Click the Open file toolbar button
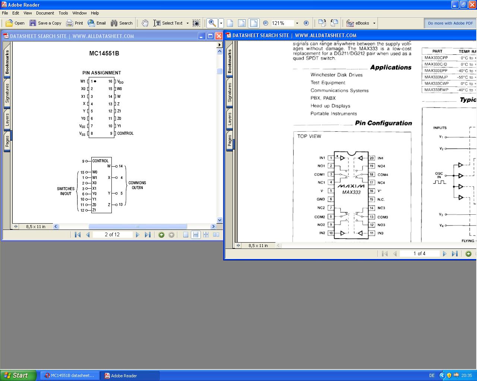This screenshot has height=381, width=477. click(15, 23)
